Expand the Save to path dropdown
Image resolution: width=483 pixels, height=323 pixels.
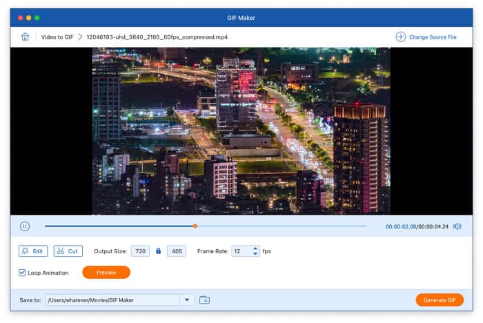coord(187,300)
